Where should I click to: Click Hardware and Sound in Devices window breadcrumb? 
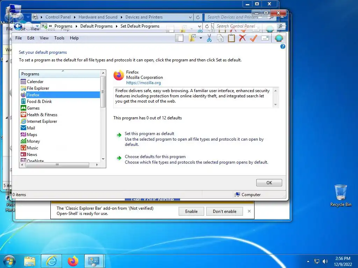[98, 17]
